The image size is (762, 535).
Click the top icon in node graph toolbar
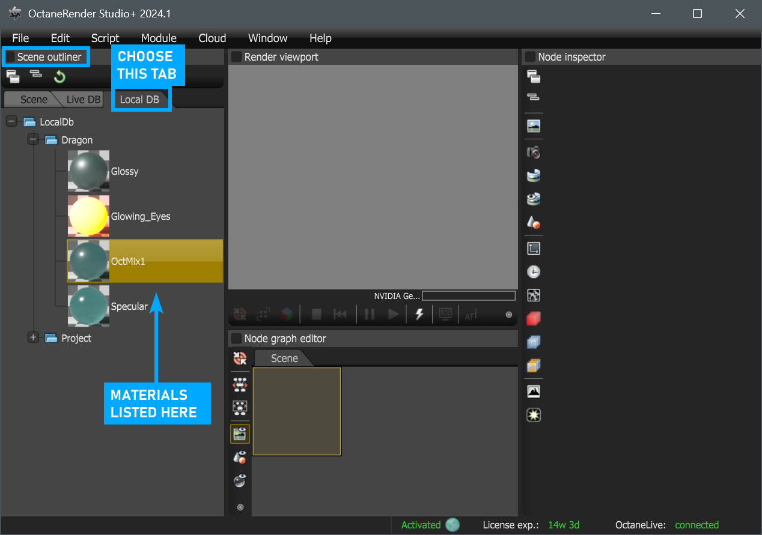pyautogui.click(x=240, y=358)
